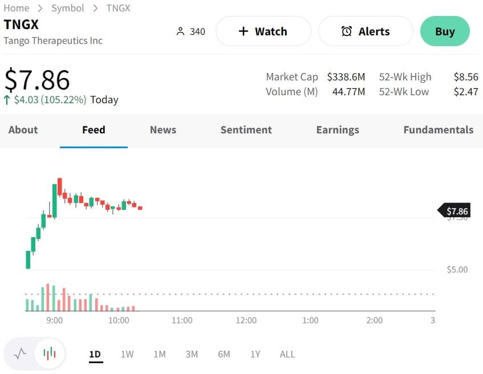Show the 3M chart range
Viewport: 483px width, 374px height.
point(192,354)
